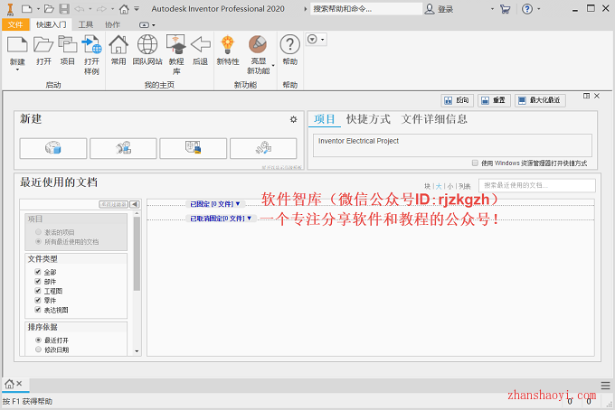Click the 搜索最近使用的文档 search box

537,185
